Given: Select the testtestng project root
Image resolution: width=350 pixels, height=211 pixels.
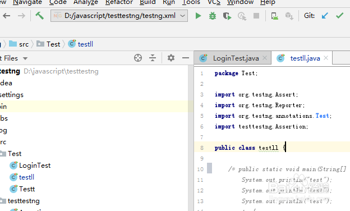Looking at the screenshot, I should tap(49, 71).
